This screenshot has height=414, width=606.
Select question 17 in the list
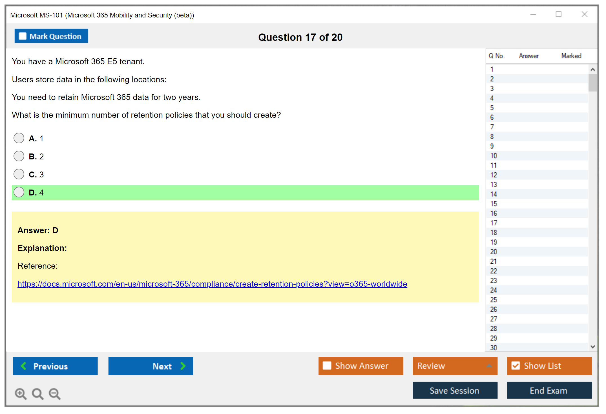coord(494,223)
